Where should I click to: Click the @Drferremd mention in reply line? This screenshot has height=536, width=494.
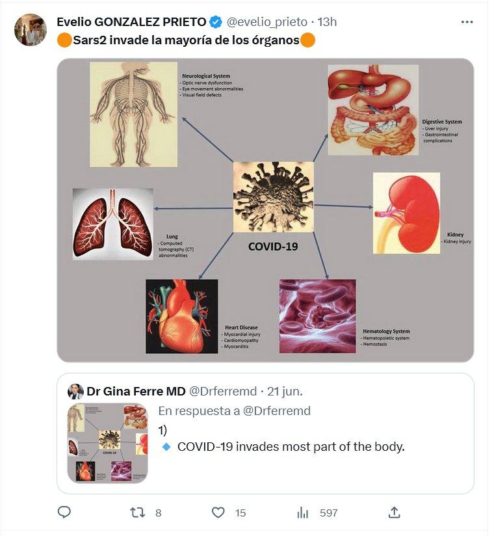[x=278, y=410]
